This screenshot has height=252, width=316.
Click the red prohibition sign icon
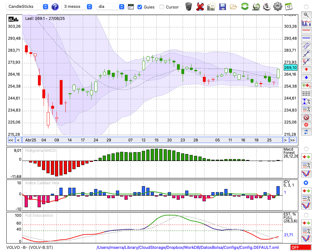[x=306, y=117]
